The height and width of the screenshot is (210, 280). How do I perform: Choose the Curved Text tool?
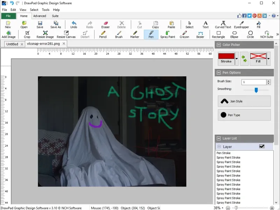[x=223, y=24]
